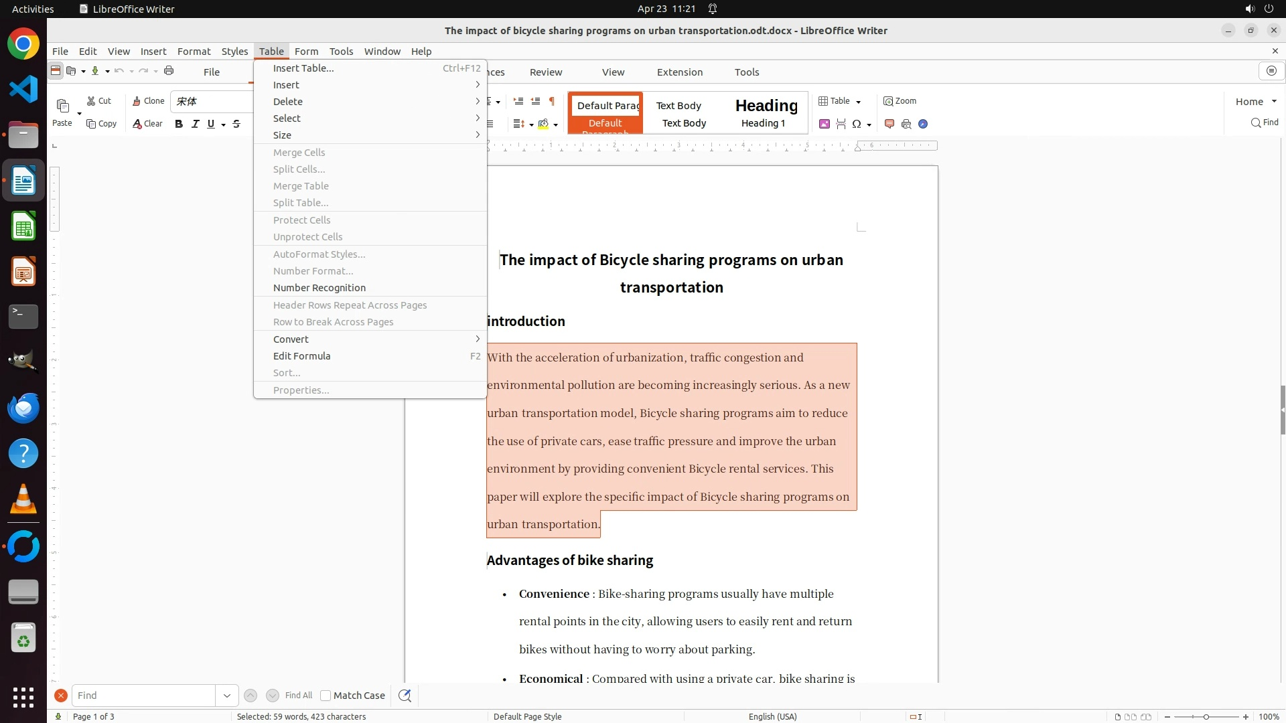Click the Print icon in toolbar
Image resolution: width=1286 pixels, height=723 pixels.
coord(169,71)
